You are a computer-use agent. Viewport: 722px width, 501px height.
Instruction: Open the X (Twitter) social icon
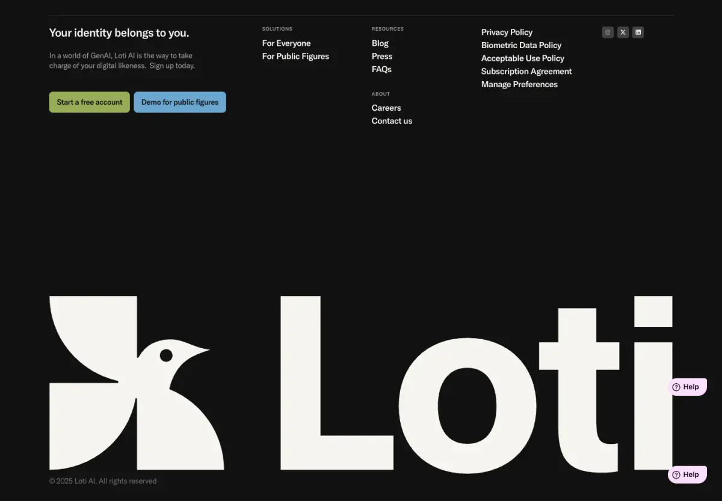[623, 32]
